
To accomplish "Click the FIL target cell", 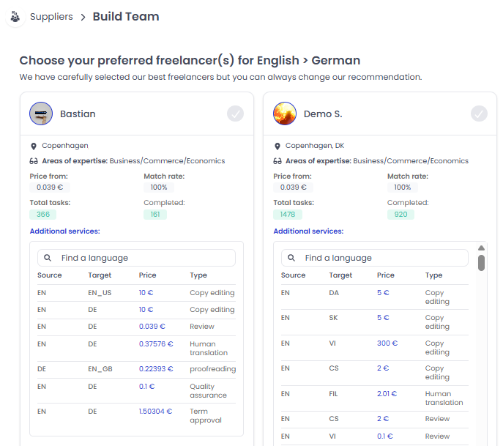I will tap(333, 394).
